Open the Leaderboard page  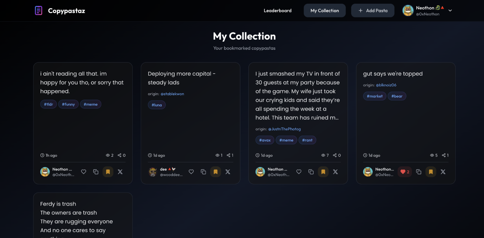pos(278,11)
